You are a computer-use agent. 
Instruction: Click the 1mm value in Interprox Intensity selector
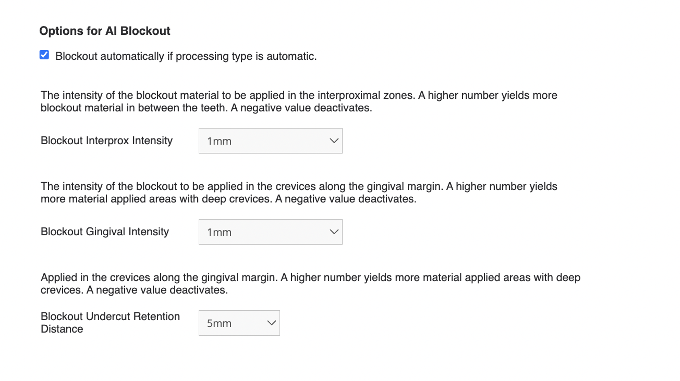[x=219, y=141]
